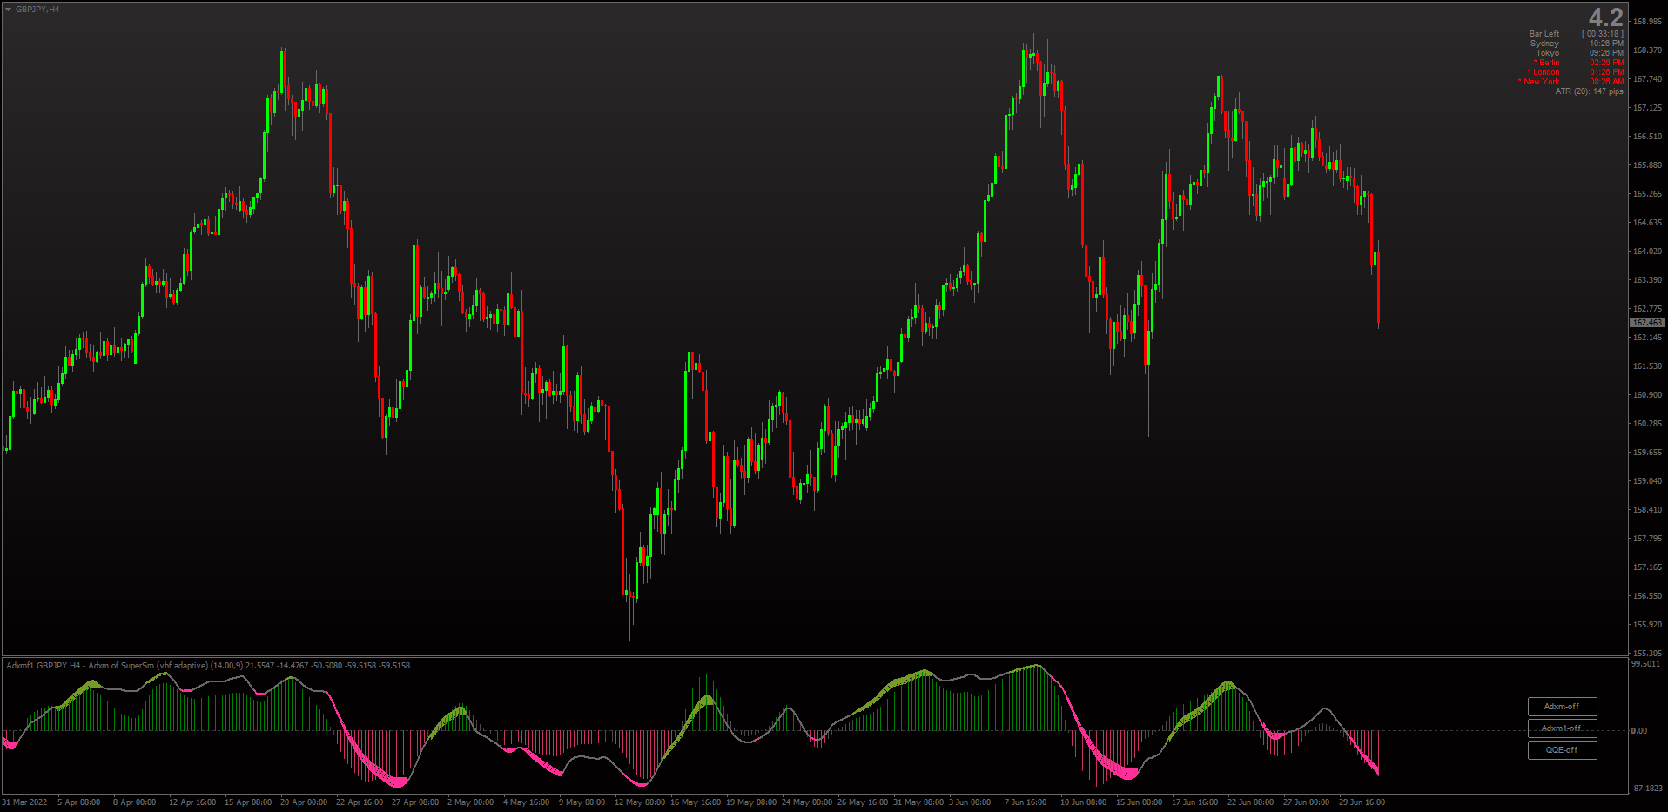The image size is (1668, 812).
Task: Click the 163.390 price axis label
Action: [x=1647, y=280]
